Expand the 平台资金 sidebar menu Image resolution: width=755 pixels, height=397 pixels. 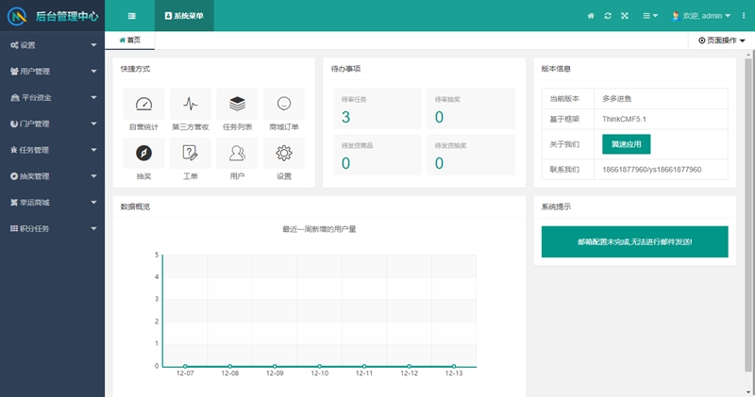(52, 97)
